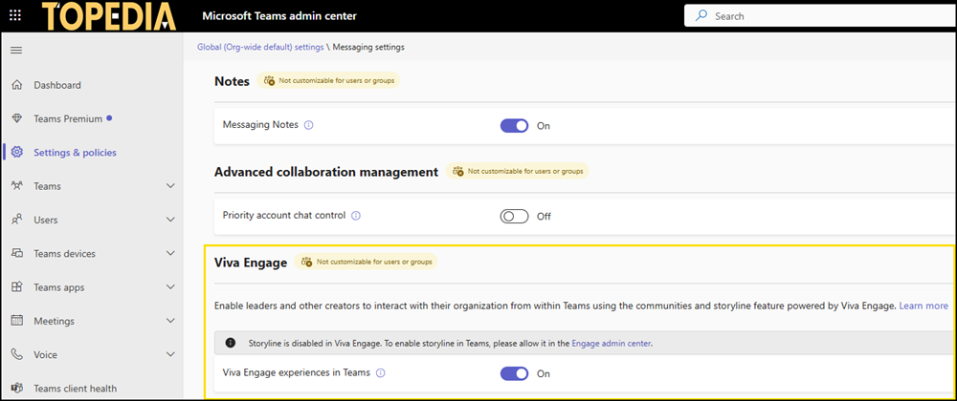Click the Storyline disabled notice info icon

230,343
